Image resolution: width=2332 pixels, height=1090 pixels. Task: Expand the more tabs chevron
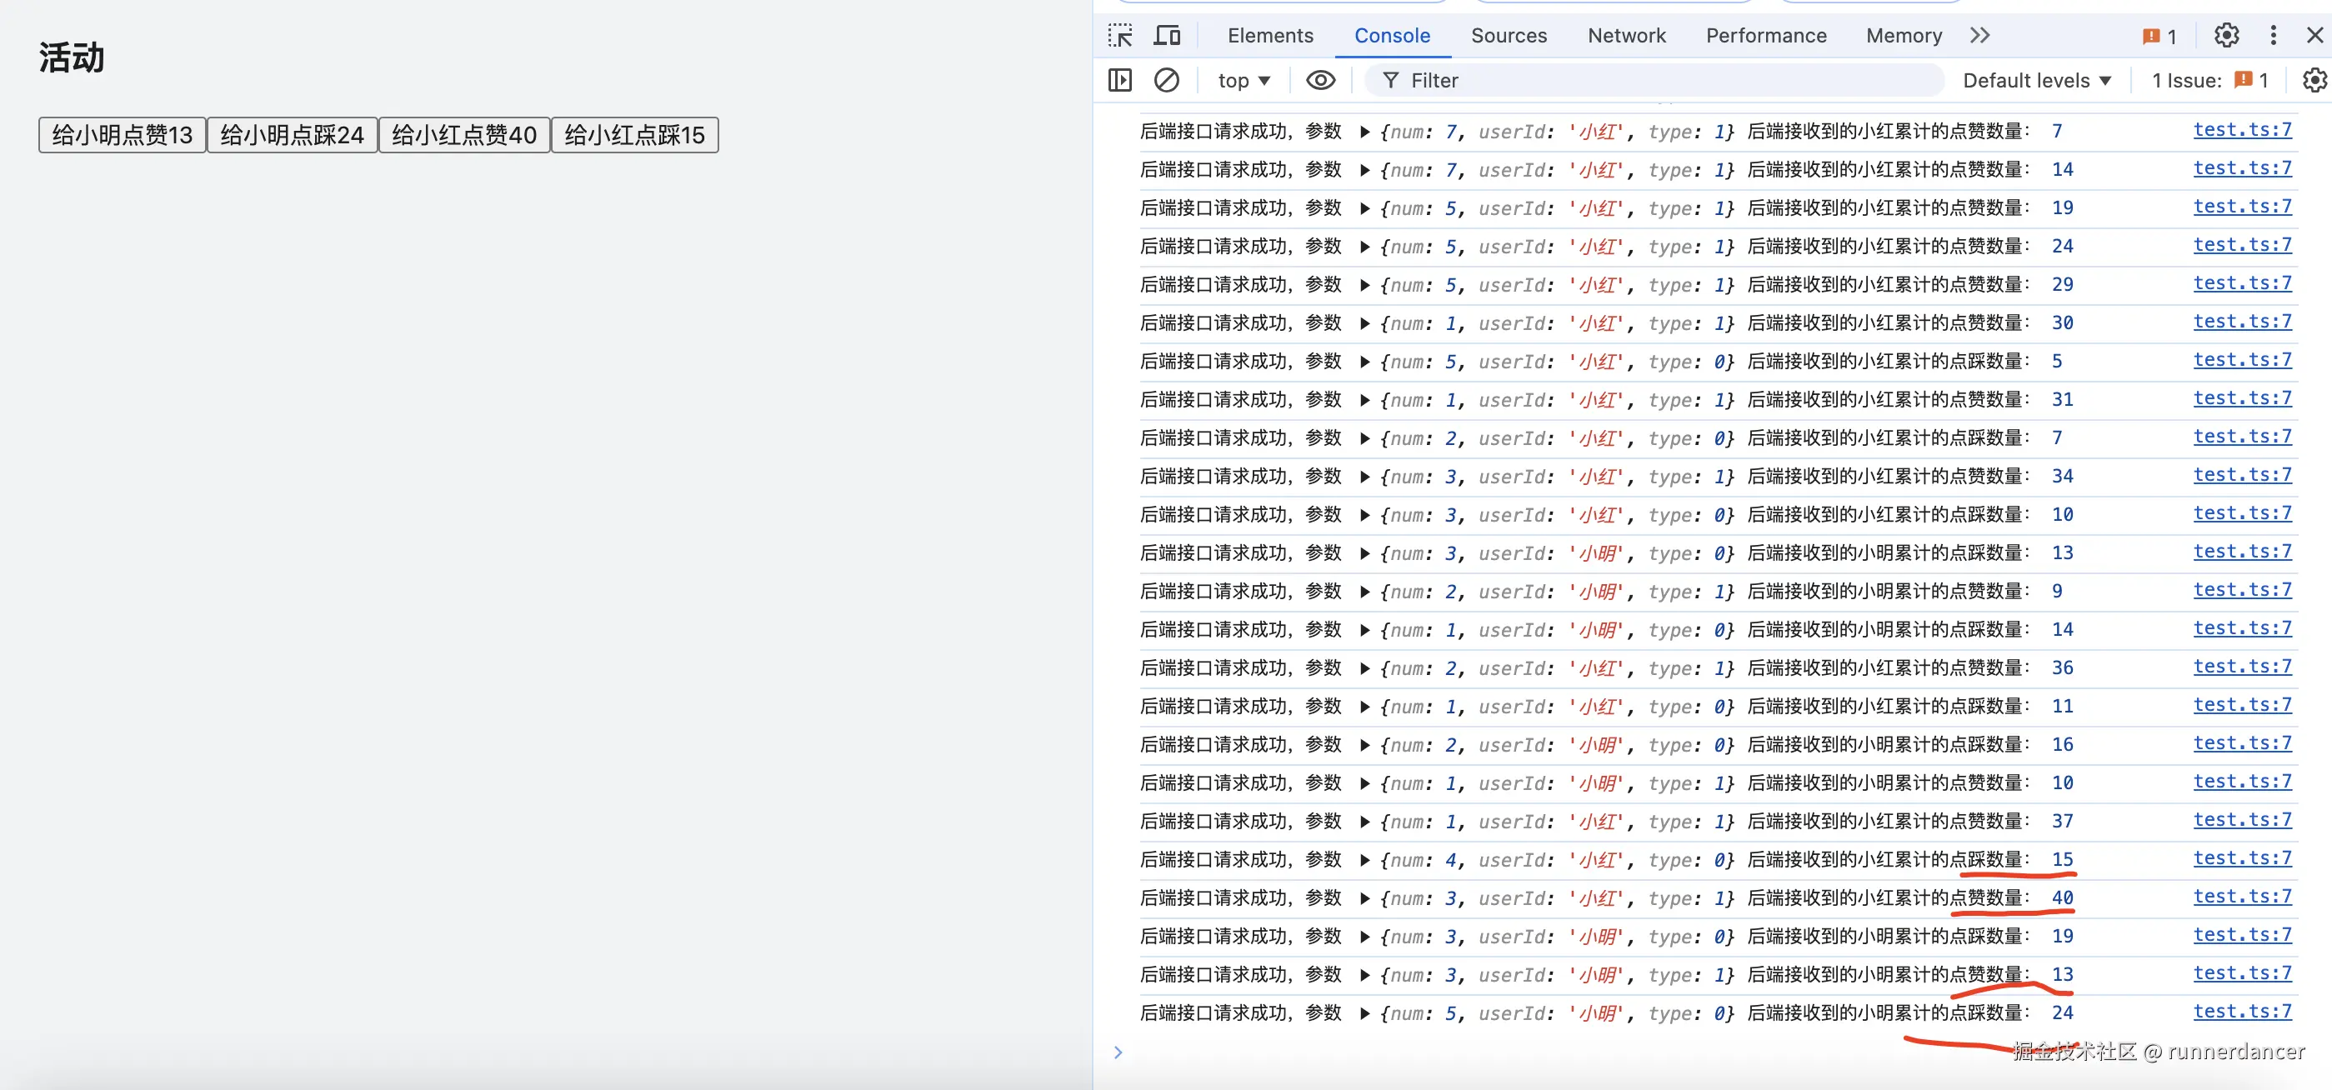click(1979, 35)
